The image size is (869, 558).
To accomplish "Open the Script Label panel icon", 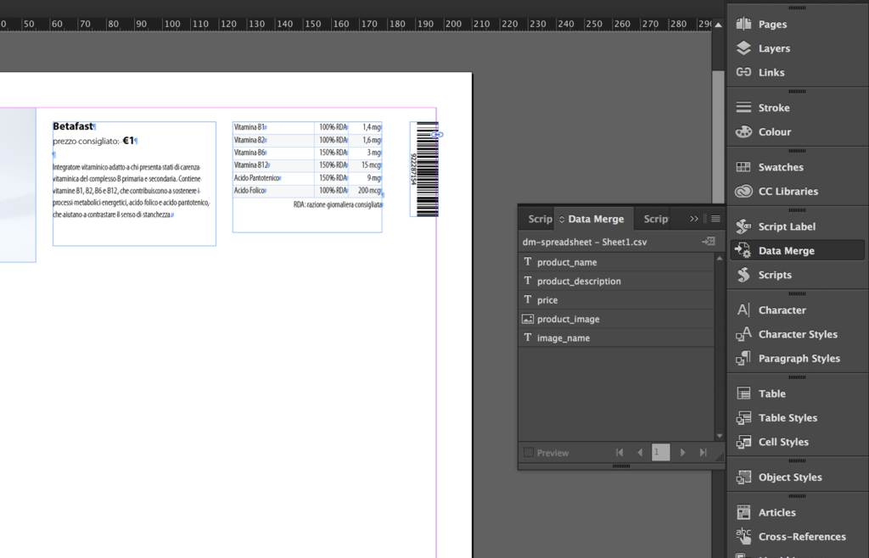I will pyautogui.click(x=743, y=226).
